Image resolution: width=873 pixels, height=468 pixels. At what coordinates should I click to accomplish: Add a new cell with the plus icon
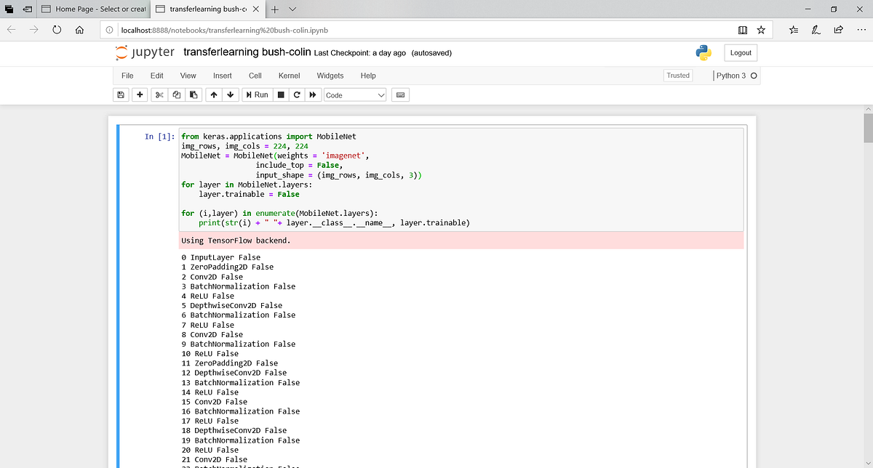tap(140, 94)
